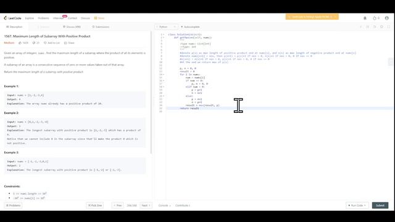
Task: Click the editor braces shortcut icon
Action: click(x=368, y=27)
